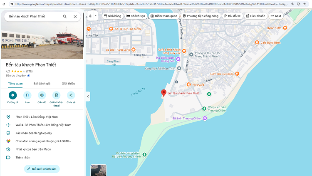Viewport: 312px width, 176px height.
Task: Open reviews count (778)
Action: click(x=29, y=71)
